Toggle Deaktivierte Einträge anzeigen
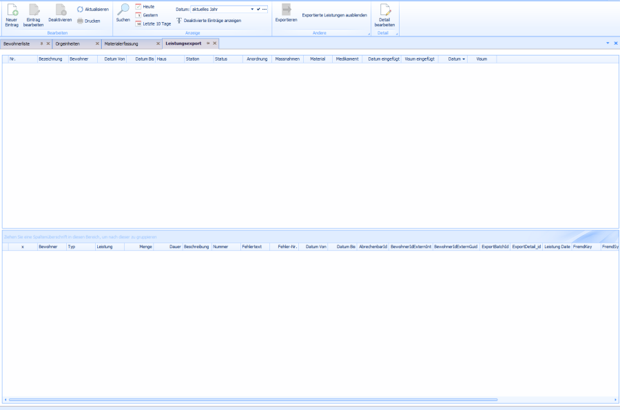This screenshot has width=620, height=410. 208,21
